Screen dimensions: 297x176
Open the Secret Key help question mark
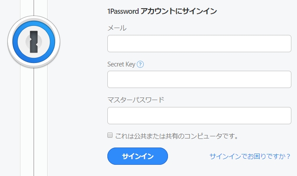coord(140,64)
